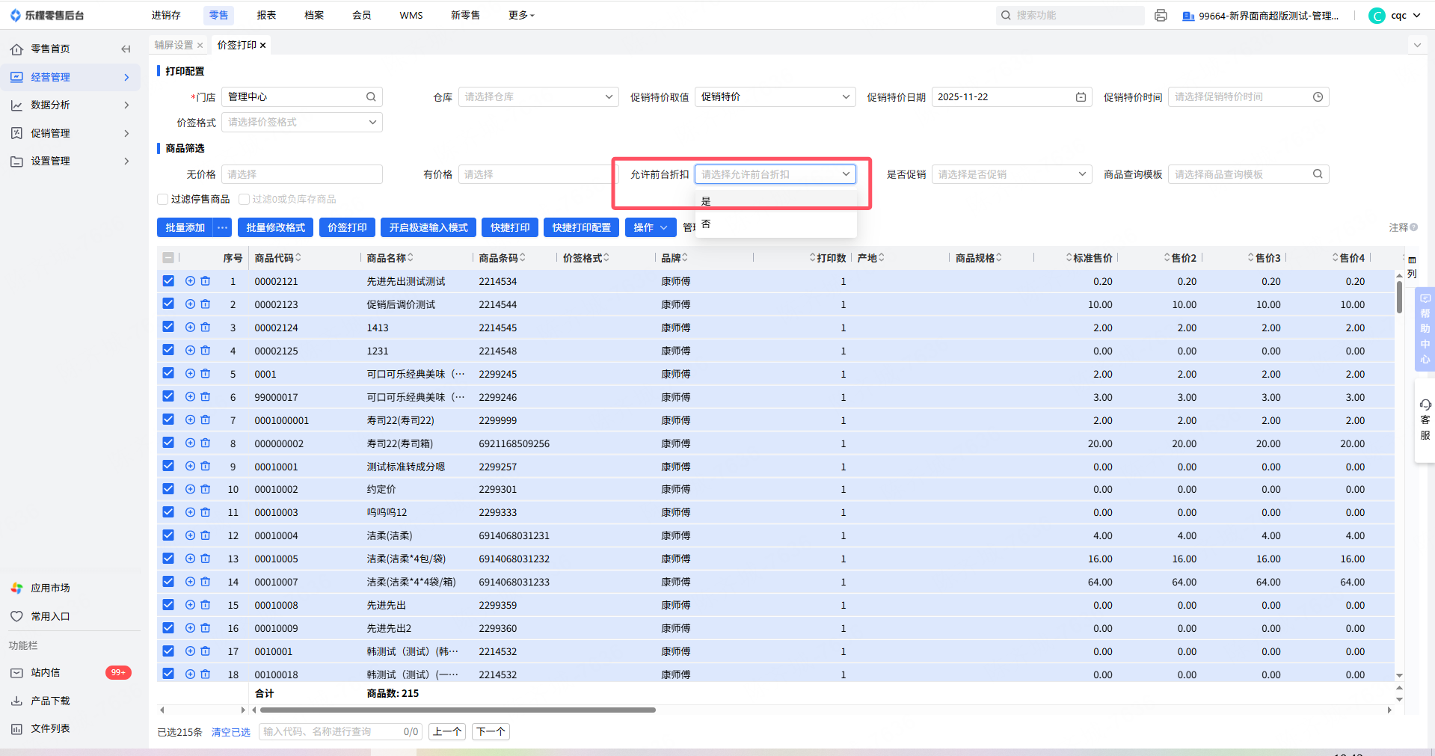Click the search icon in the store field
Viewport: 1435px width, 756px height.
click(371, 97)
